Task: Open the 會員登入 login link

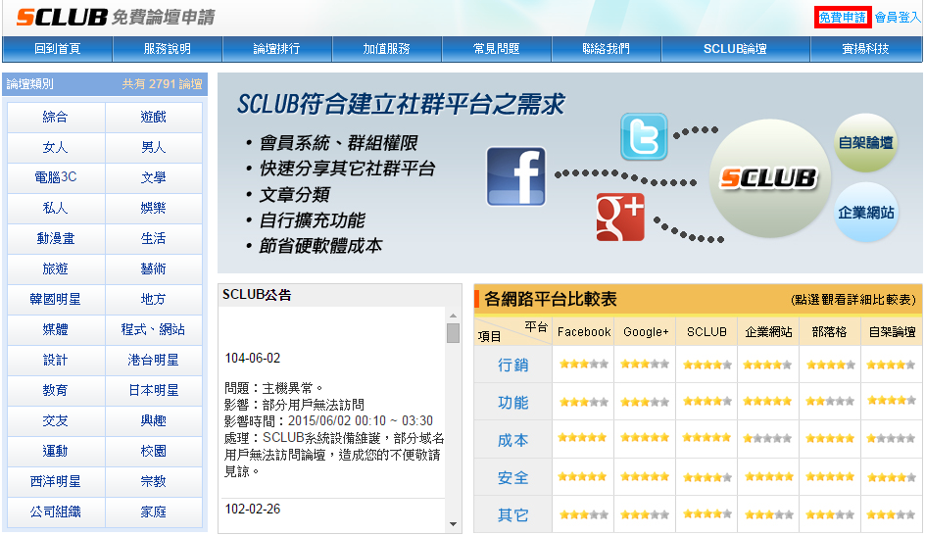Action: pyautogui.click(x=898, y=17)
